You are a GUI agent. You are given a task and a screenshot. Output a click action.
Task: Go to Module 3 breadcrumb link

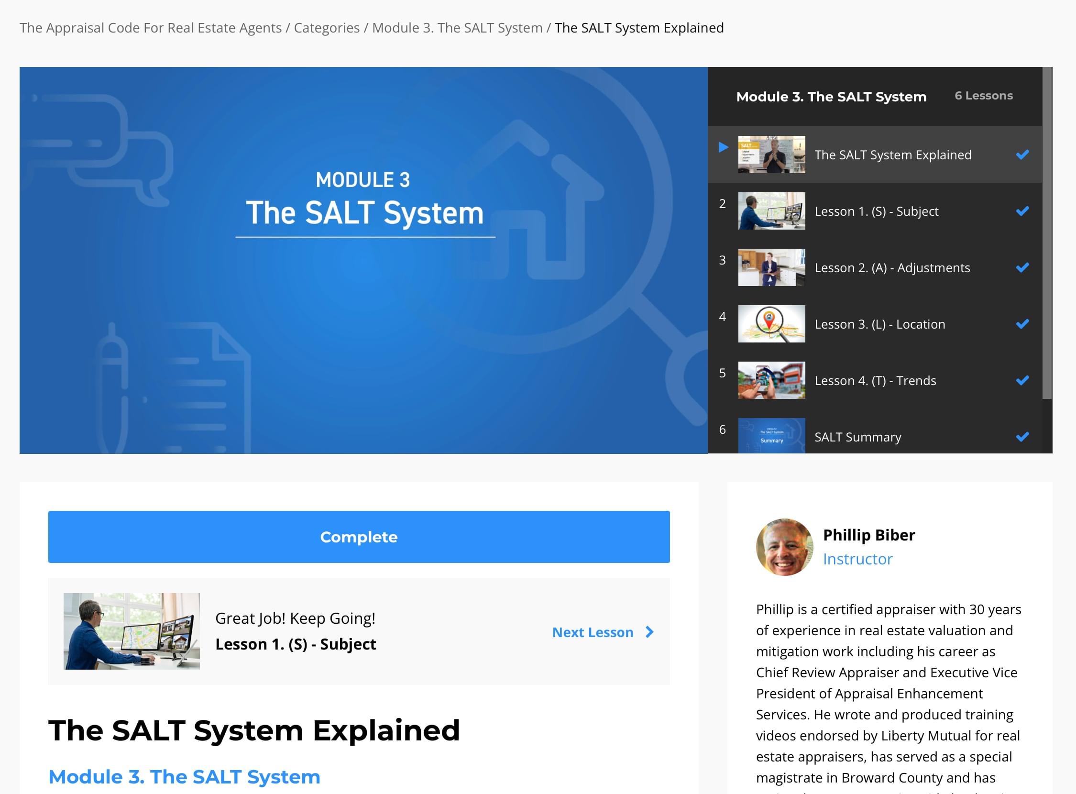click(x=457, y=28)
